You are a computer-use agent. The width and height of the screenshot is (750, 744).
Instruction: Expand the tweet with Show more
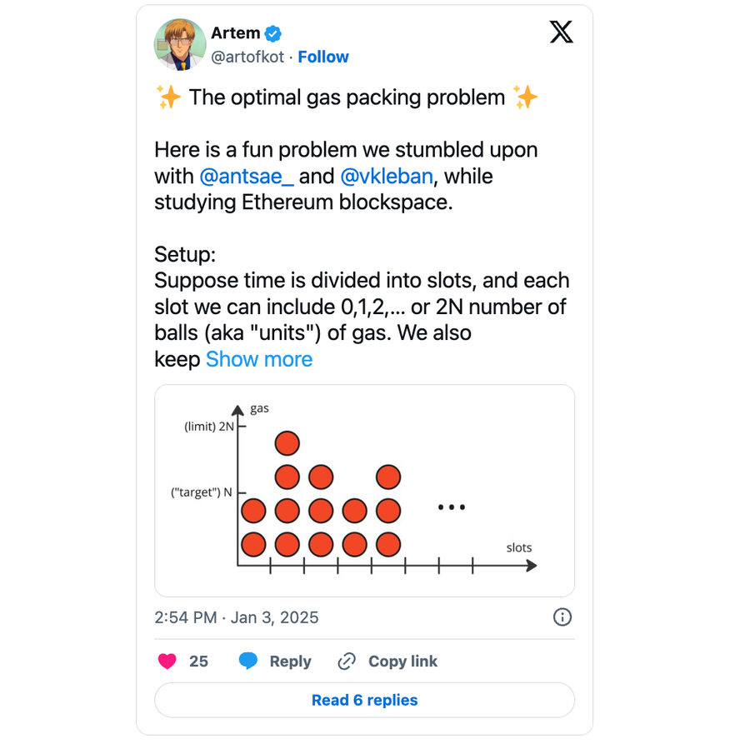[259, 359]
